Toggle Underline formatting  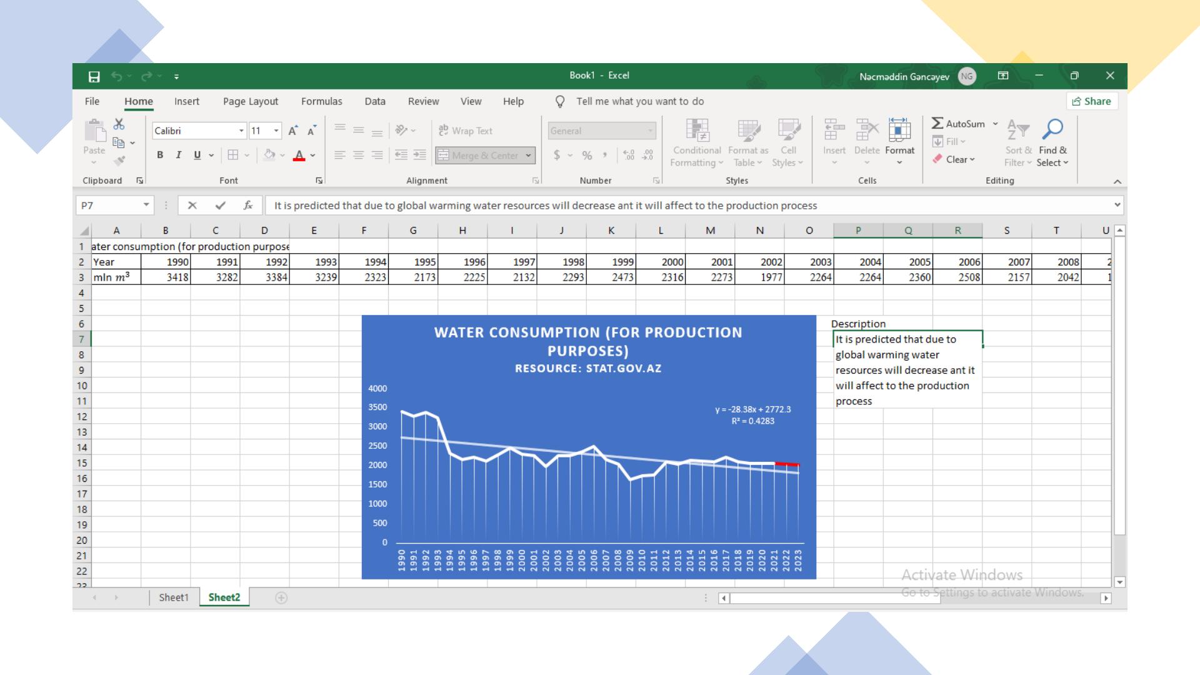point(197,155)
